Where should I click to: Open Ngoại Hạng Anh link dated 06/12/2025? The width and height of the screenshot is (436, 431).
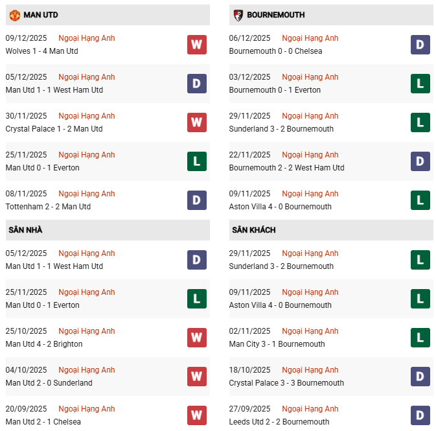310,38
